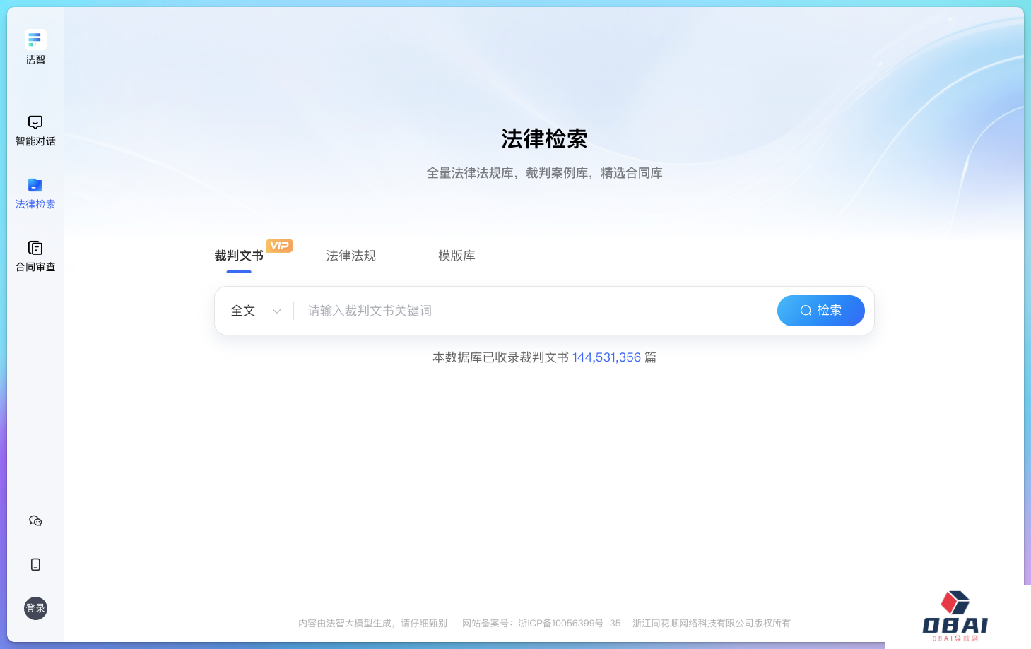This screenshot has width=1031, height=649.
Task: Click the WeChat icon in the sidebar
Action: click(x=35, y=521)
